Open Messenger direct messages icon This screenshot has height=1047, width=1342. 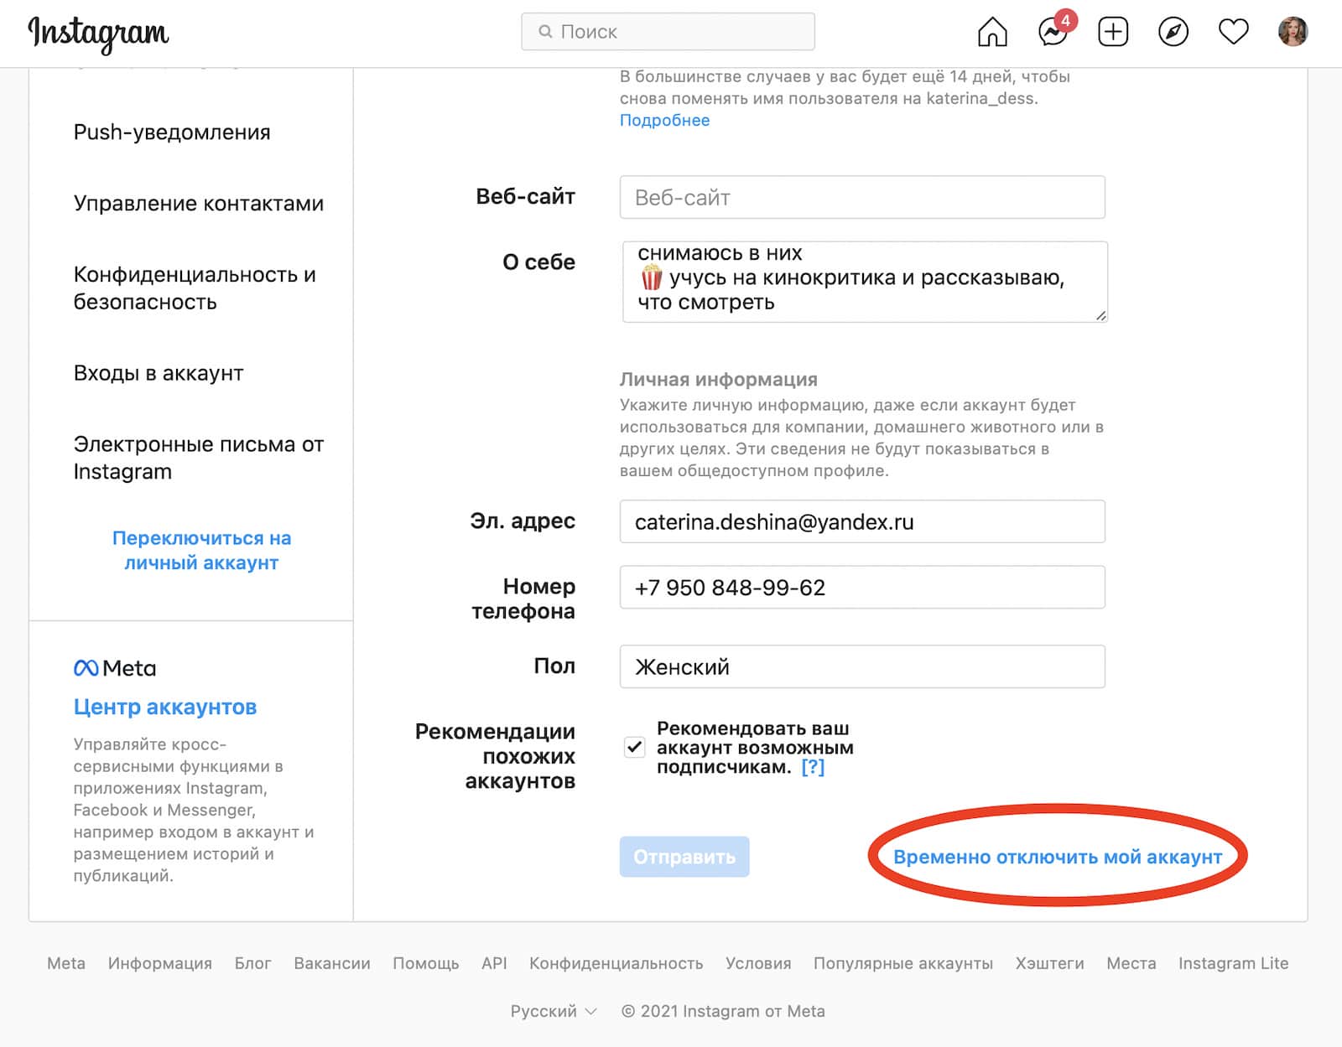[x=1053, y=33]
